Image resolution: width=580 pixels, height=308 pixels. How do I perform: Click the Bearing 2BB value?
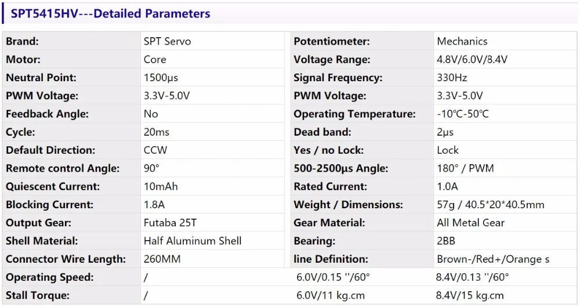click(445, 241)
